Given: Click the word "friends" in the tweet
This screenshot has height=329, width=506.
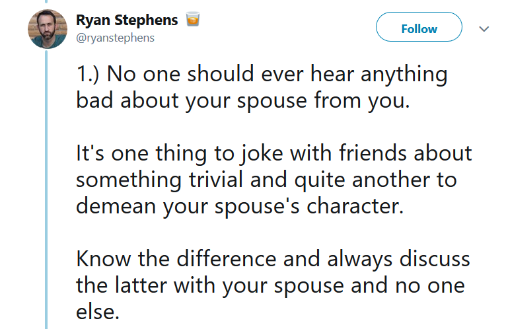Looking at the screenshot, I should pyautogui.click(x=373, y=153).
